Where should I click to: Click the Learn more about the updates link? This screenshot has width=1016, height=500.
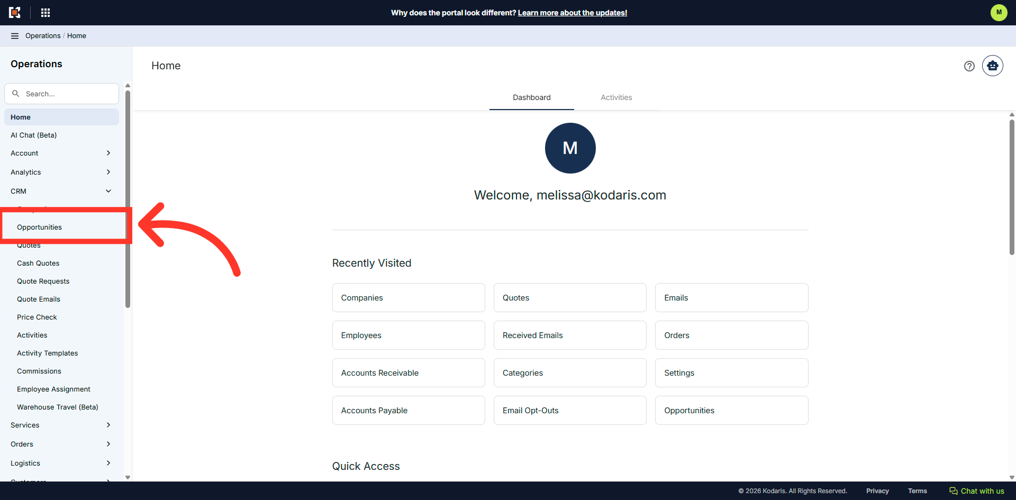572,13
